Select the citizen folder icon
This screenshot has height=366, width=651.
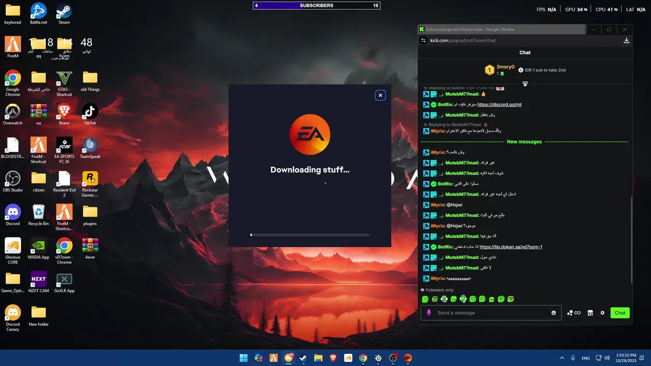tap(38, 181)
